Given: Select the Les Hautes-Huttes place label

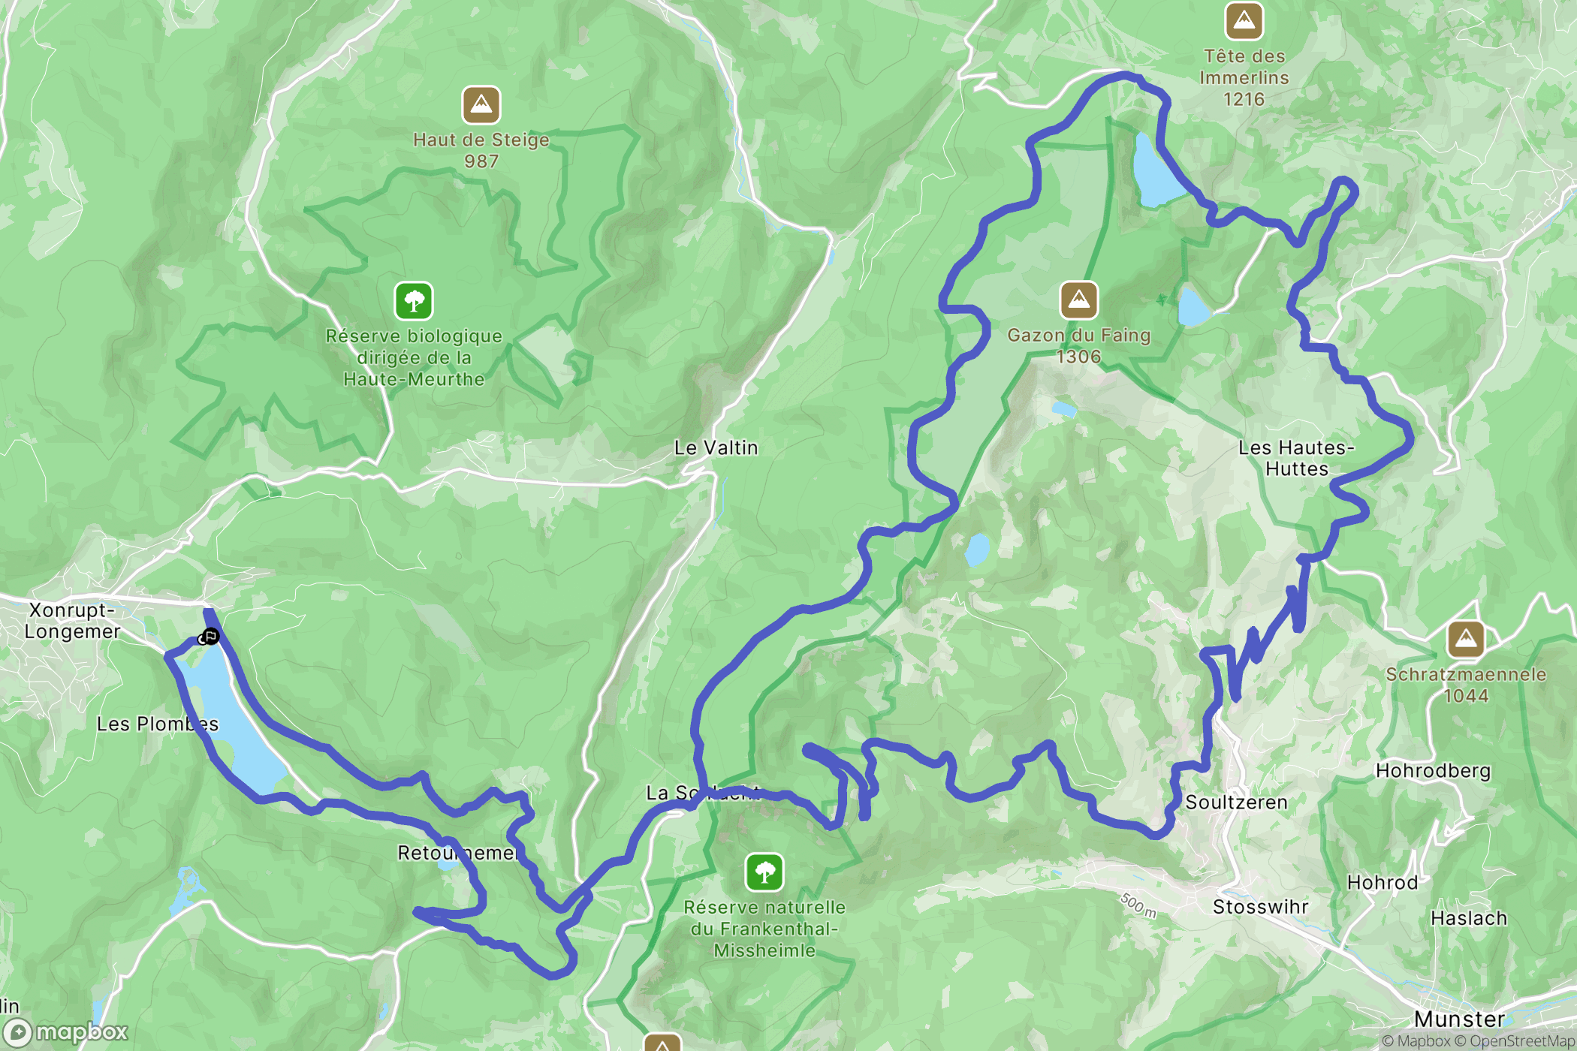Looking at the screenshot, I should point(1296,459).
